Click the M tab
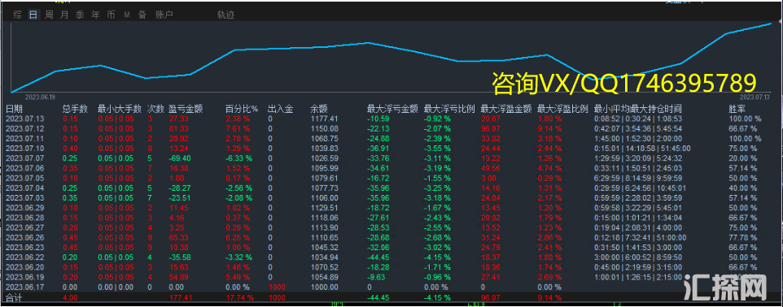This screenshot has height=307, width=783. tap(127, 15)
